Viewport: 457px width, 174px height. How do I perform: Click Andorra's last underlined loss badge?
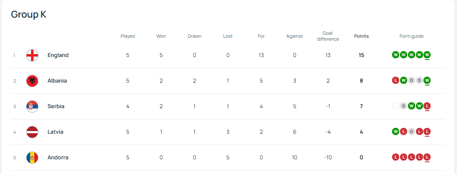427,157
